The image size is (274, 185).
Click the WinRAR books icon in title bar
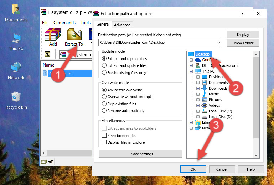(x=44, y=12)
